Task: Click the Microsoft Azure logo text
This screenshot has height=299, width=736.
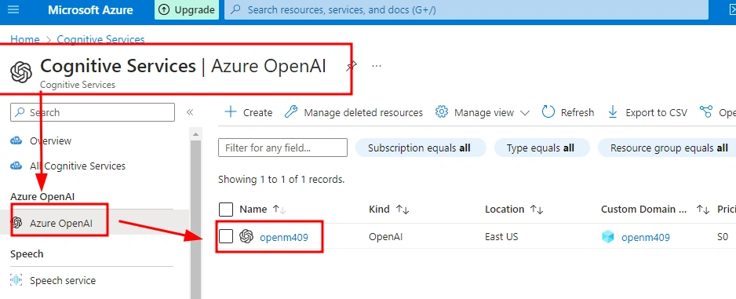Action: click(90, 10)
